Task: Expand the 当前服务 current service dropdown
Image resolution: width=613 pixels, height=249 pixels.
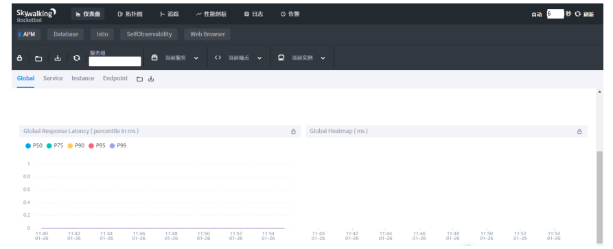Action: point(196,58)
